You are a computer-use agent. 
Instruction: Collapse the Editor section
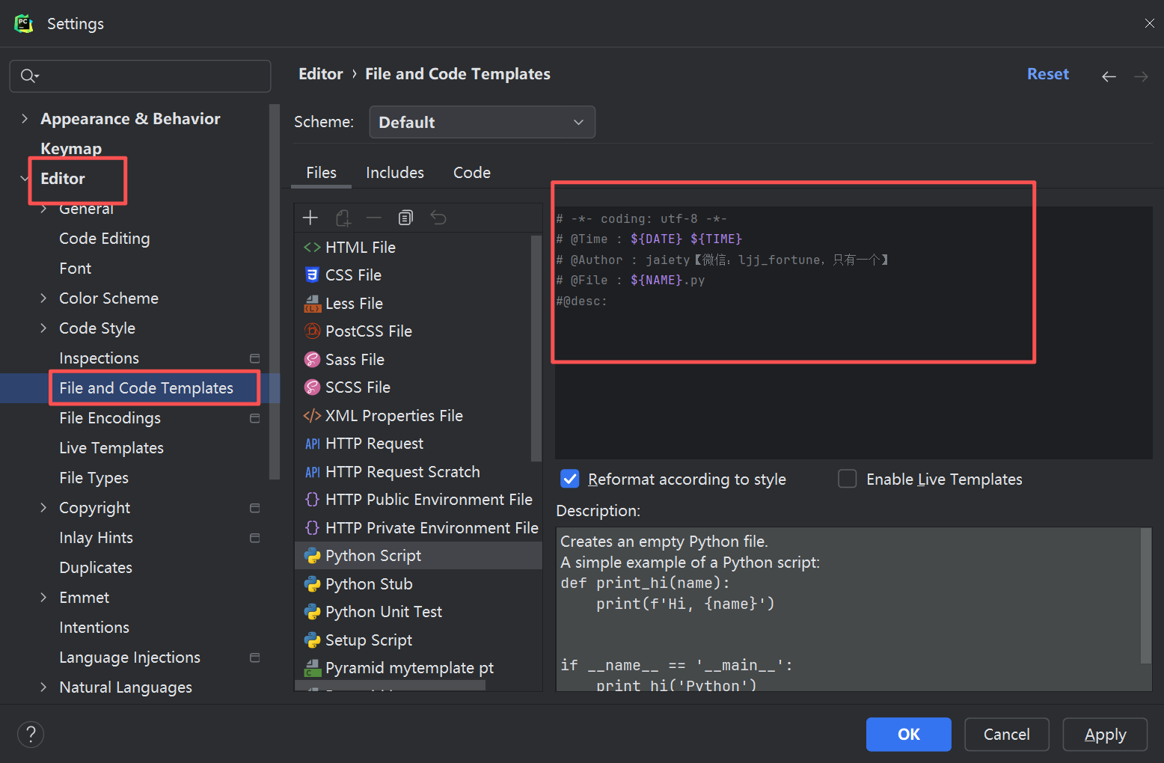[x=25, y=179]
